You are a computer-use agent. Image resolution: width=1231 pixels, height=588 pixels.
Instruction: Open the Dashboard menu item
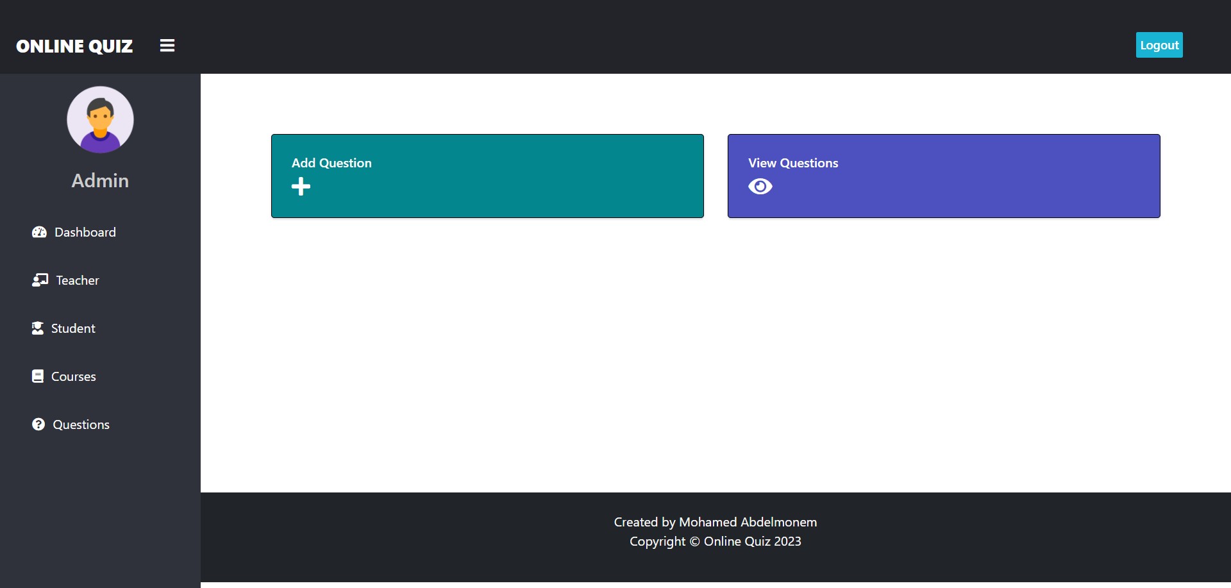(85, 232)
